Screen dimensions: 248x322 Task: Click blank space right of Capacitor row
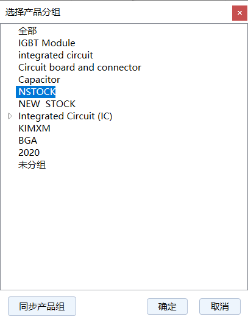pos(153,80)
